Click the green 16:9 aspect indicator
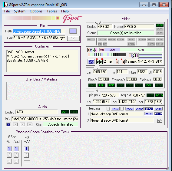The height and width of the screenshot is (171, 172). pyautogui.click(x=159, y=95)
